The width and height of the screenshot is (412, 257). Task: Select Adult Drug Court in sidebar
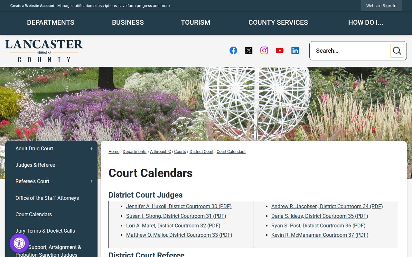(x=34, y=148)
